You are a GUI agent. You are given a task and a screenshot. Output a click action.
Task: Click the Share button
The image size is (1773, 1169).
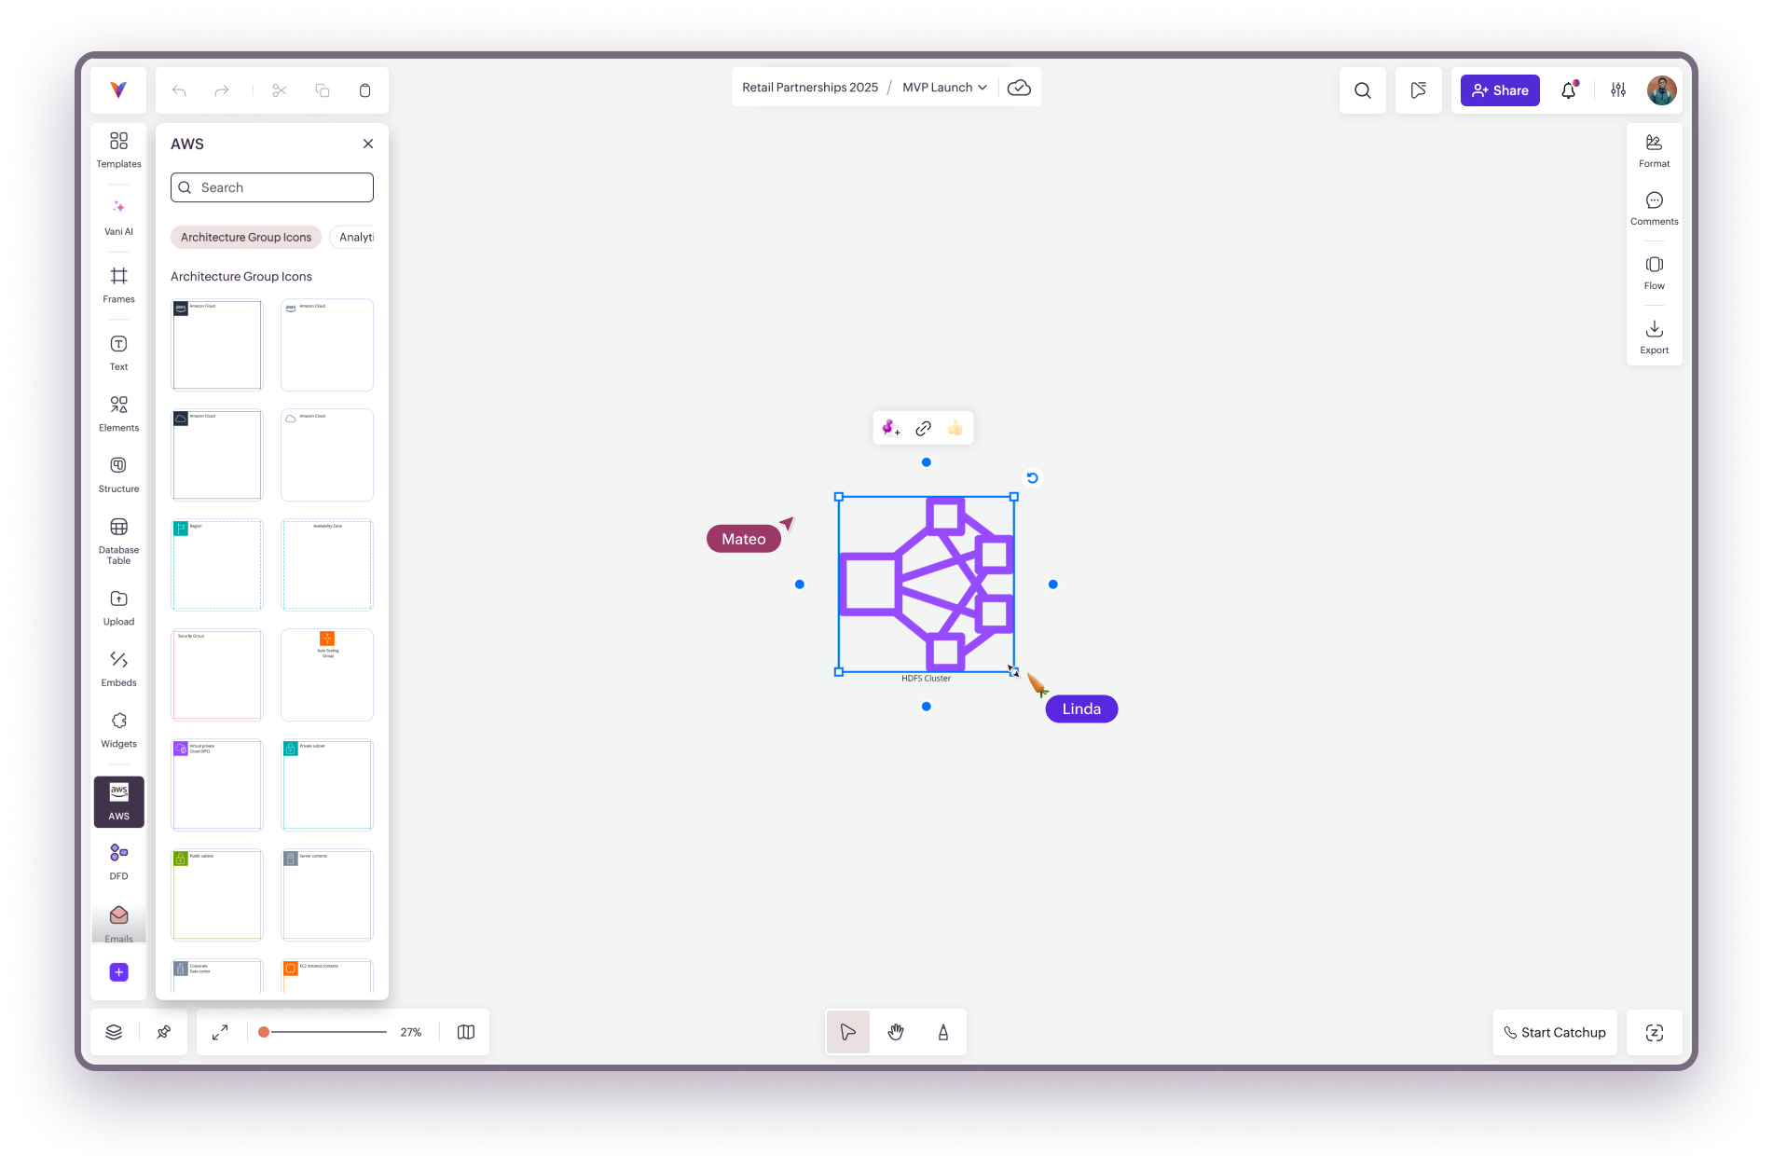(1500, 90)
